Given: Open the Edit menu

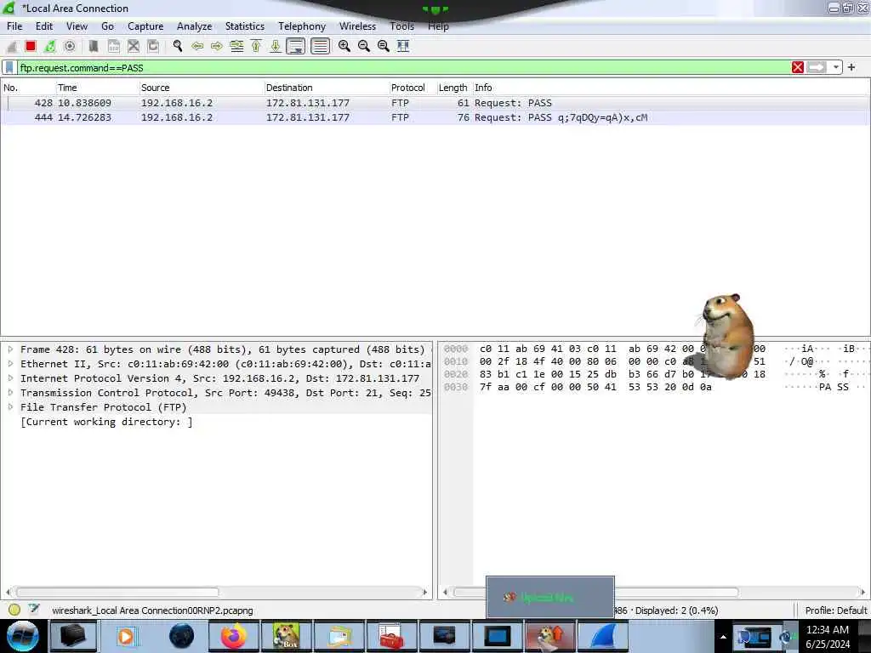Looking at the screenshot, I should 44,26.
